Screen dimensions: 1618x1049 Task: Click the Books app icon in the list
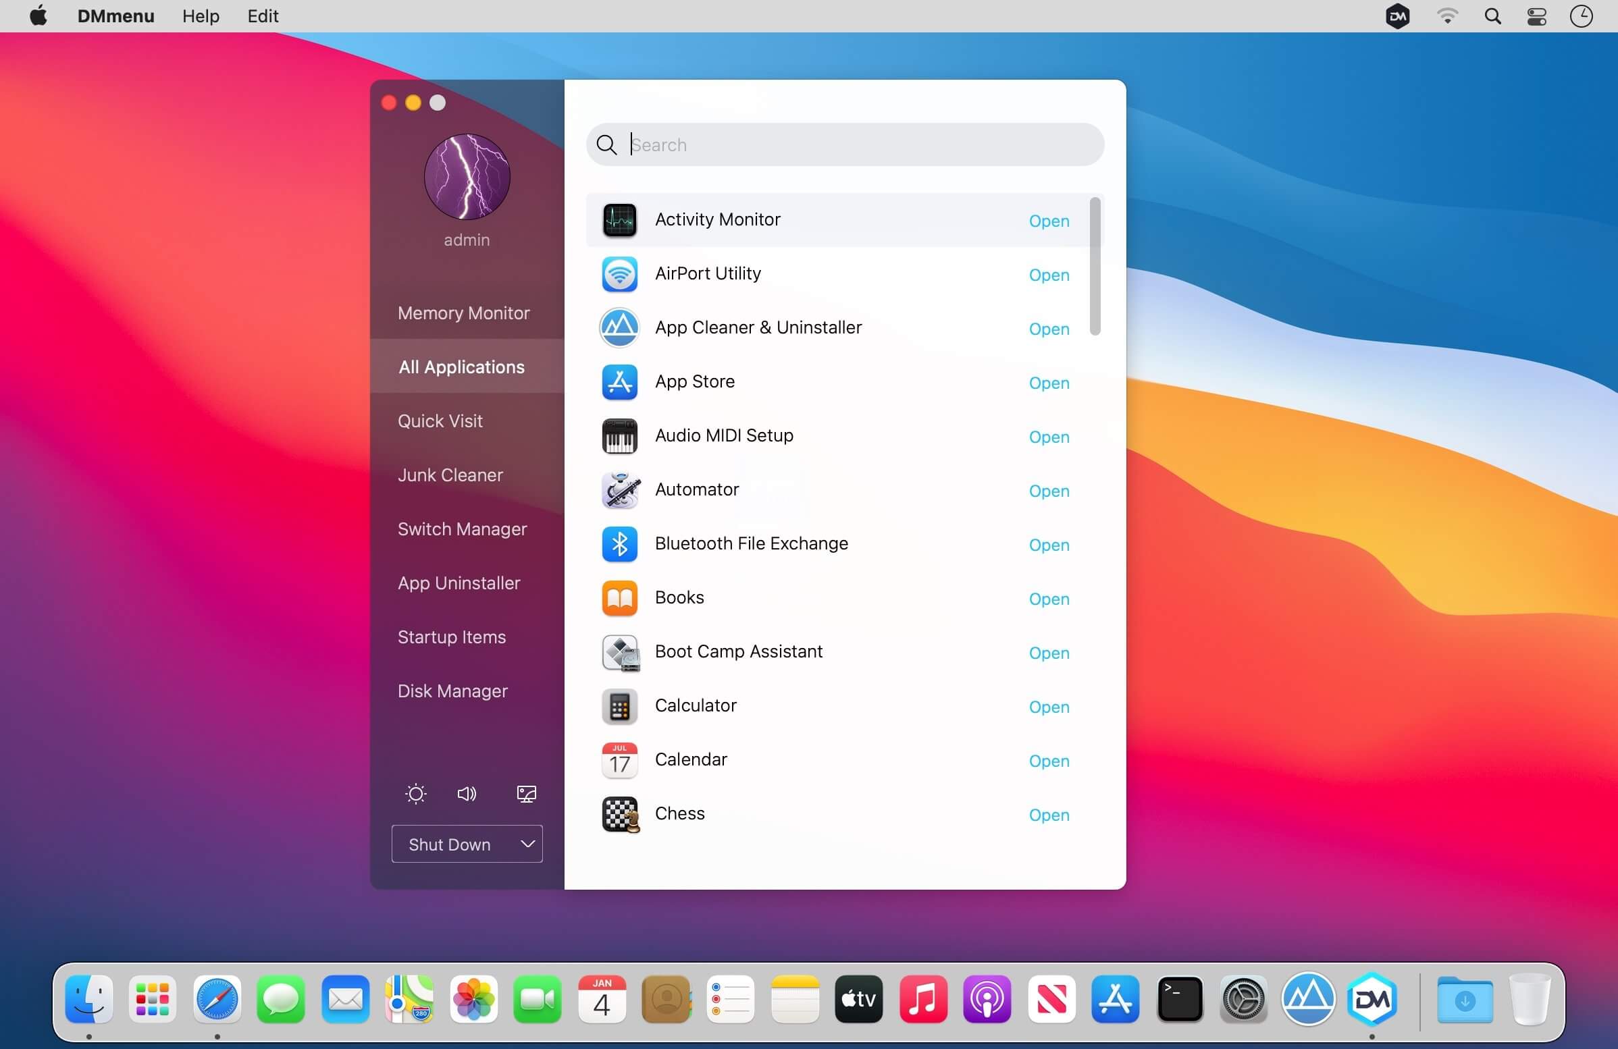click(619, 599)
